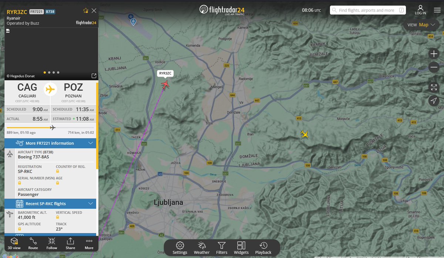Click the '889 km, 01:10 ago' distance text
Image resolution: width=444 pixels, height=258 pixels.
coord(21,133)
